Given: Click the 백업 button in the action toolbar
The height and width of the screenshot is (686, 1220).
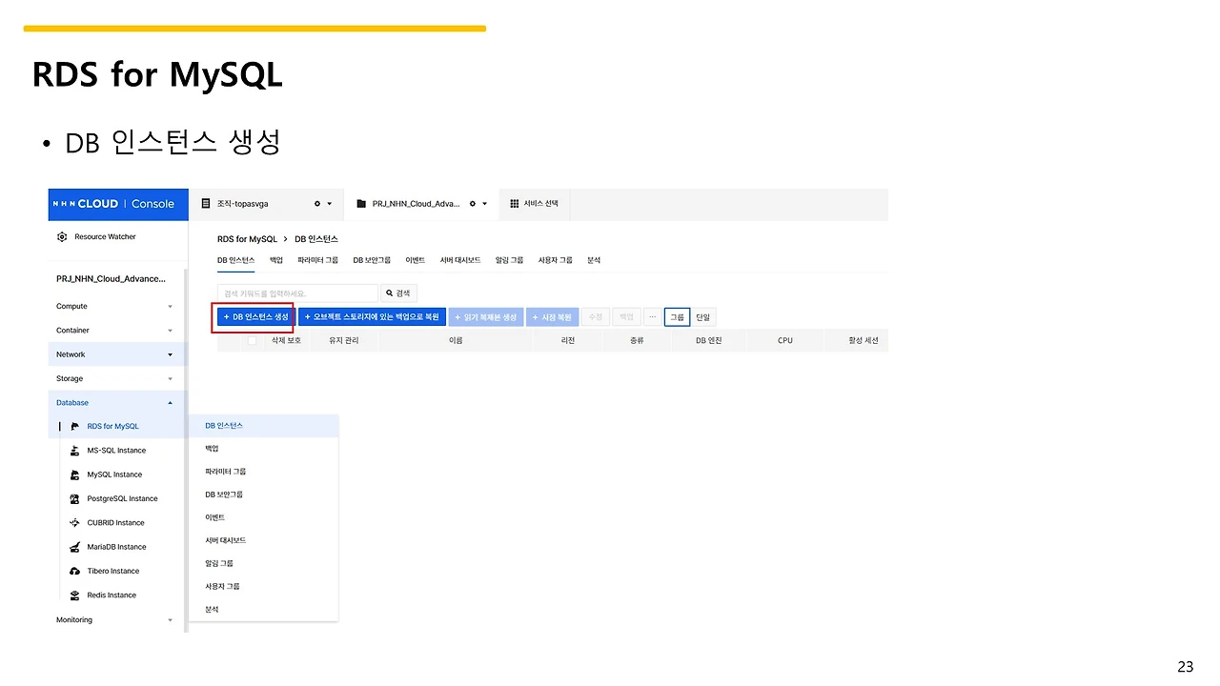Looking at the screenshot, I should click(x=625, y=317).
